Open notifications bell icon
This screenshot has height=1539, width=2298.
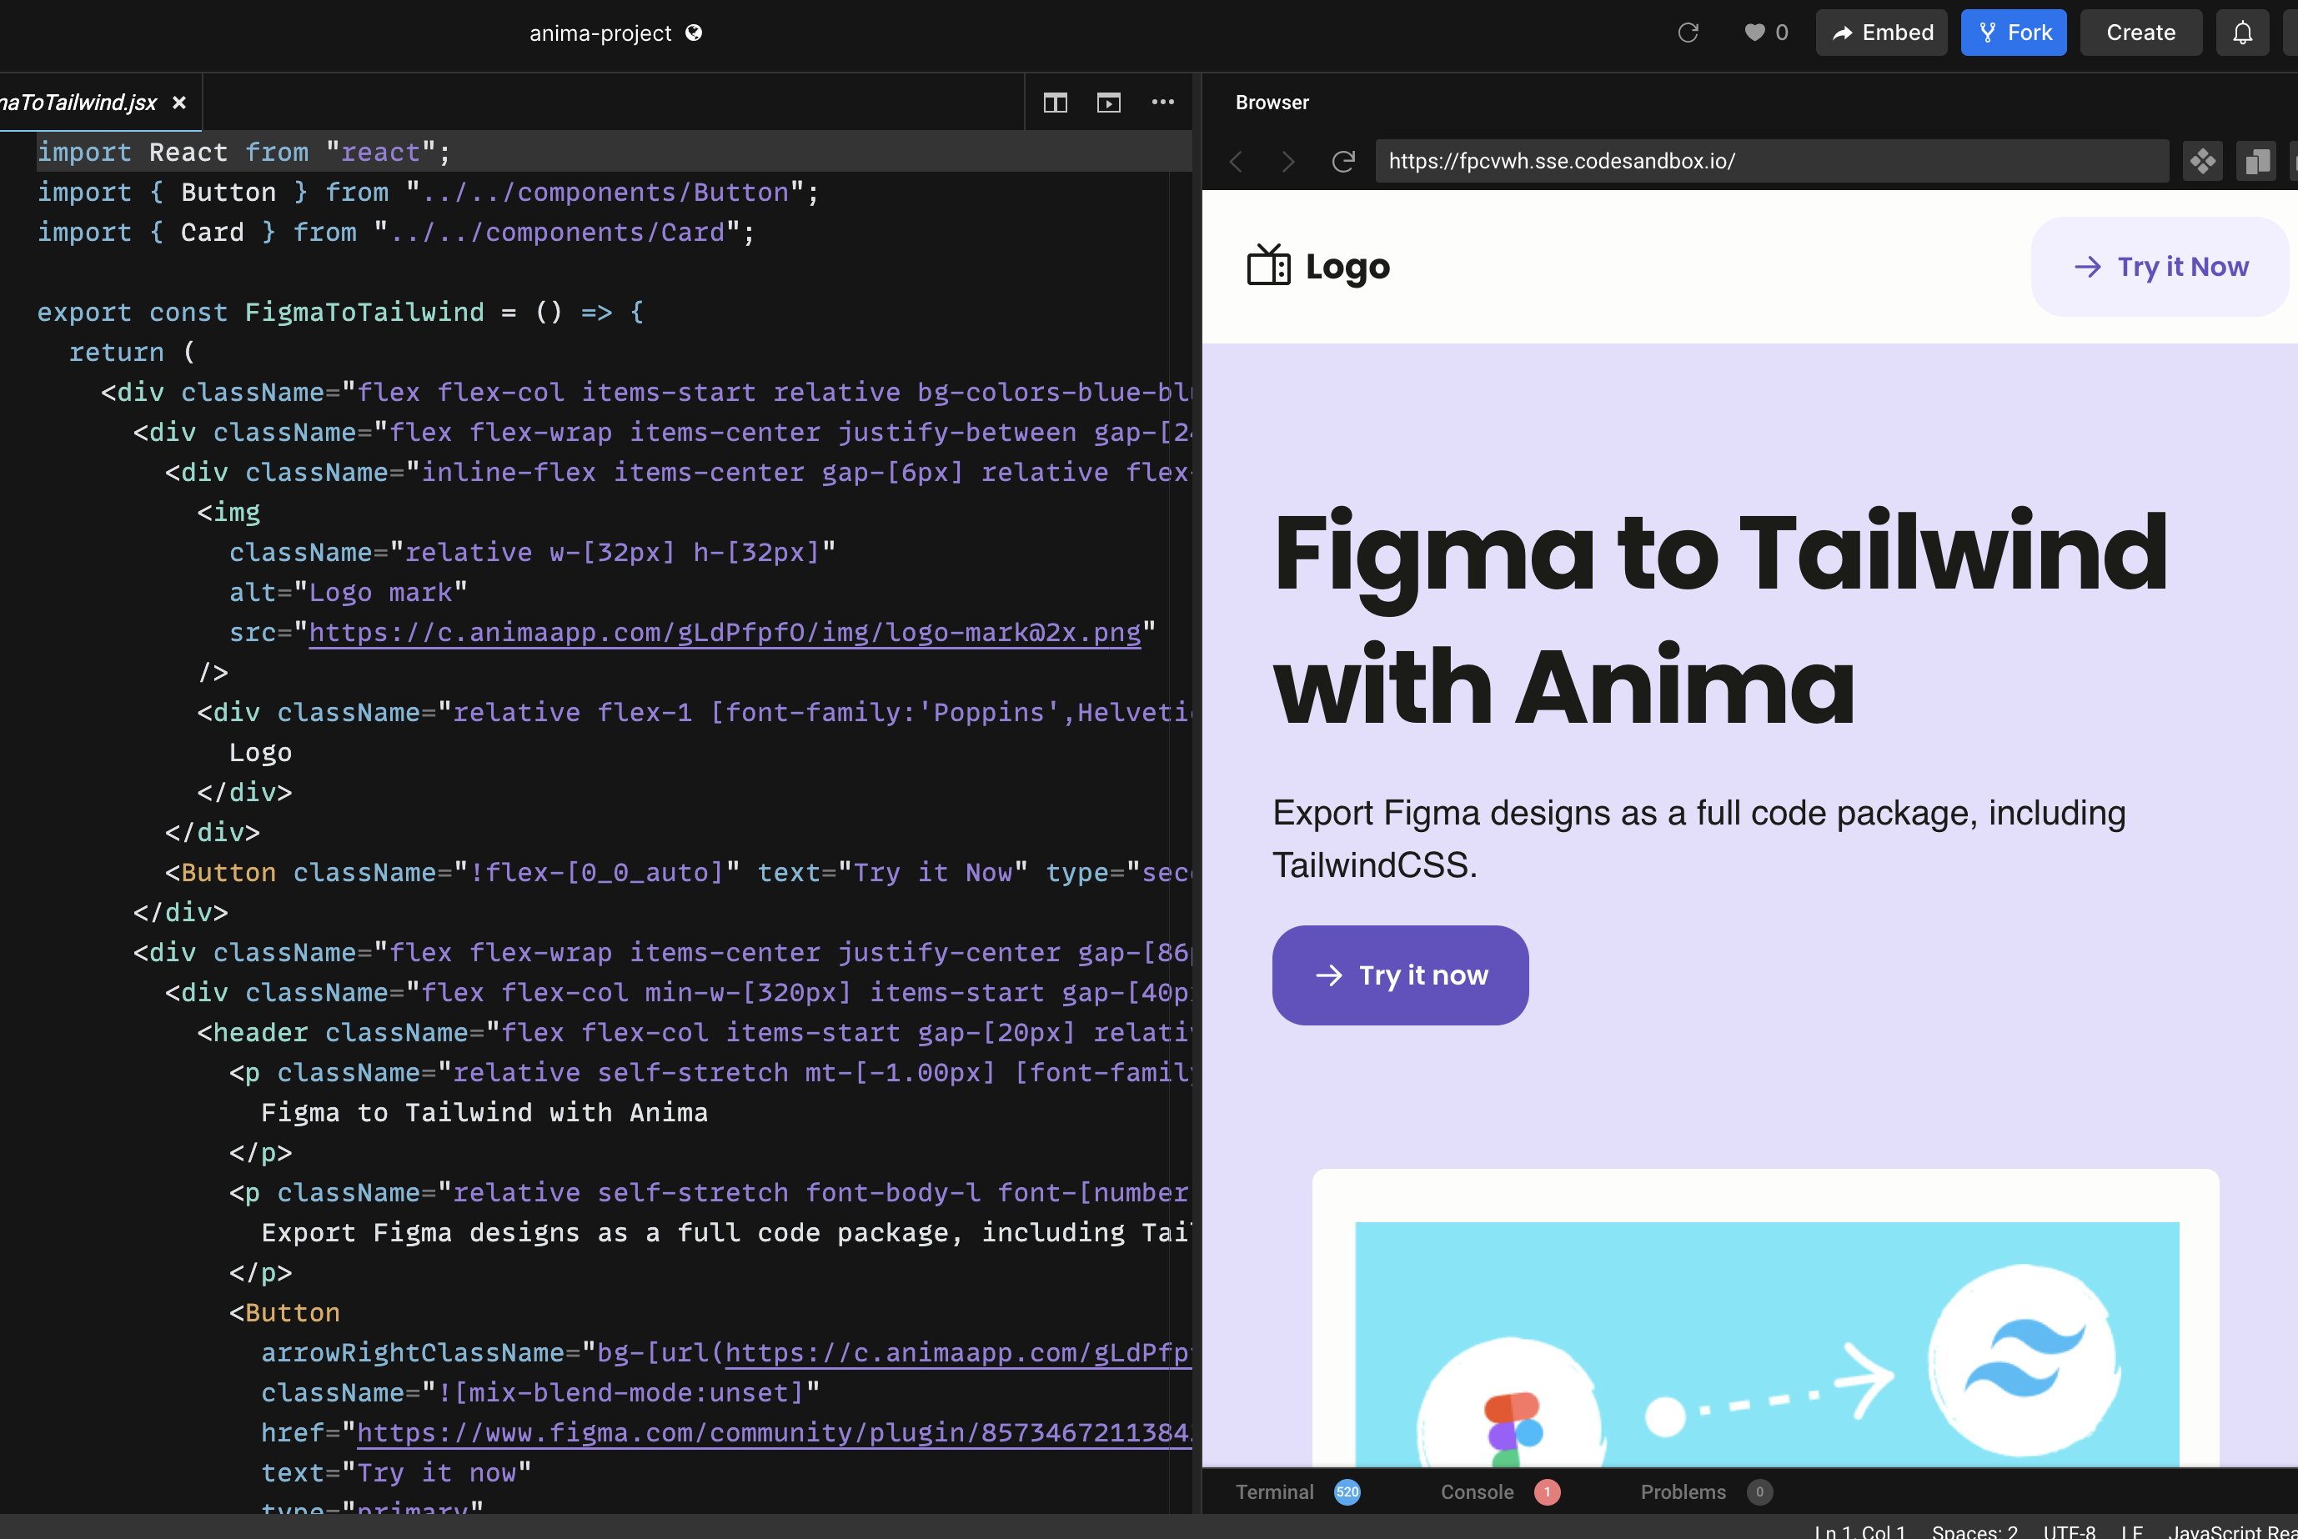[2243, 33]
